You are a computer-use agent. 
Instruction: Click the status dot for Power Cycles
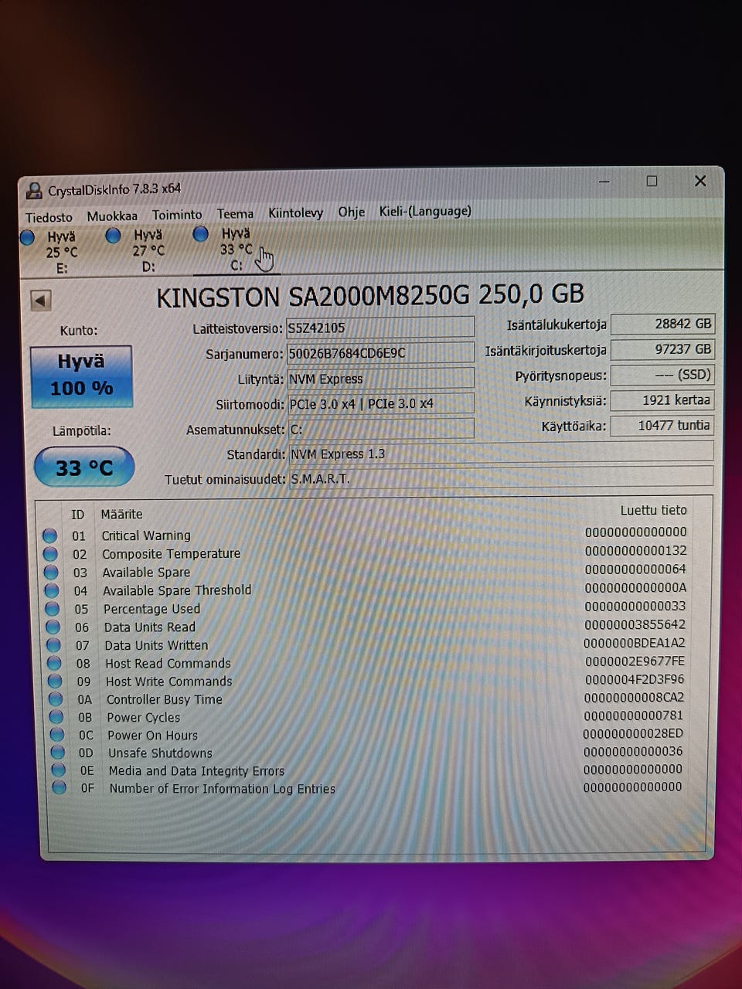coord(56,717)
